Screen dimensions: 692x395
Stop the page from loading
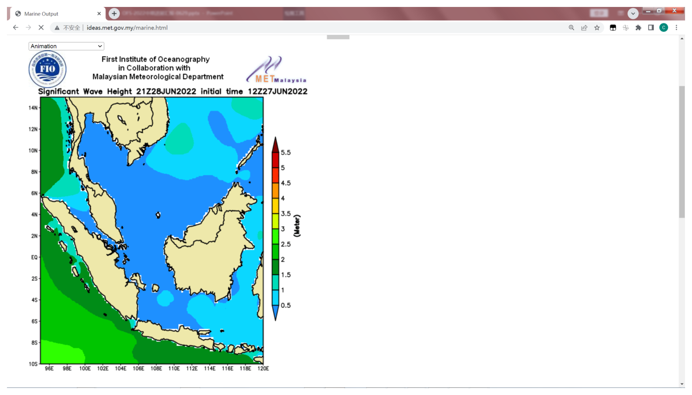(x=41, y=27)
